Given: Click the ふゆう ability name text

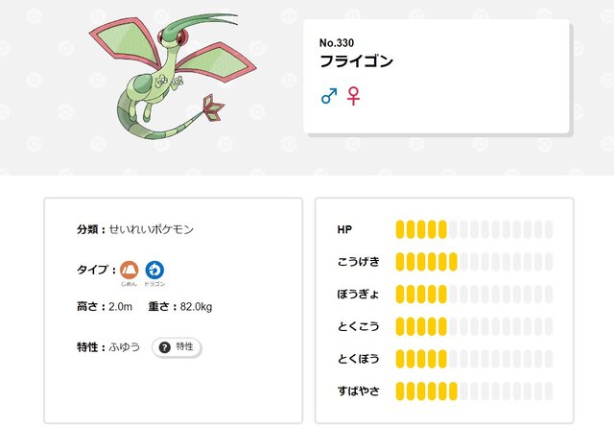Looking at the screenshot, I should [x=124, y=347].
